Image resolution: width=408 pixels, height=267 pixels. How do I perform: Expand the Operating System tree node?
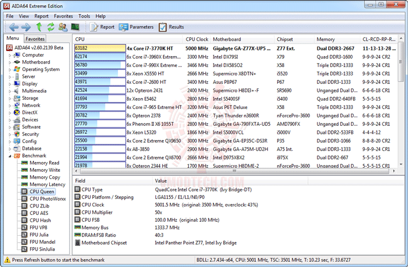click(x=10, y=70)
